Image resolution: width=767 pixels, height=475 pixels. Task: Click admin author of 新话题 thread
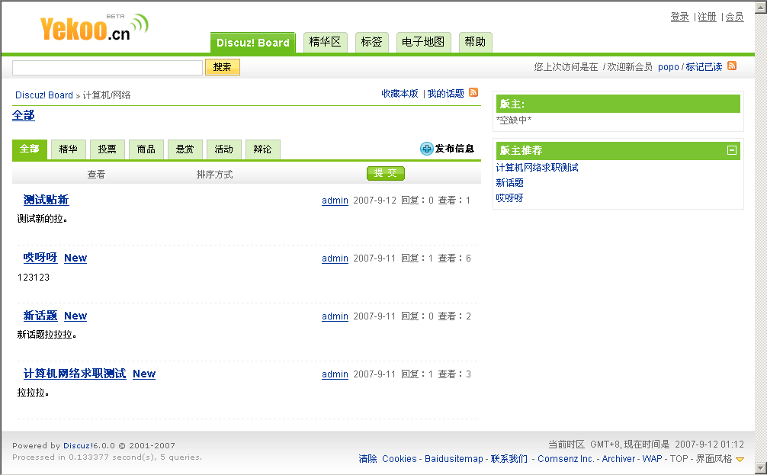335,316
